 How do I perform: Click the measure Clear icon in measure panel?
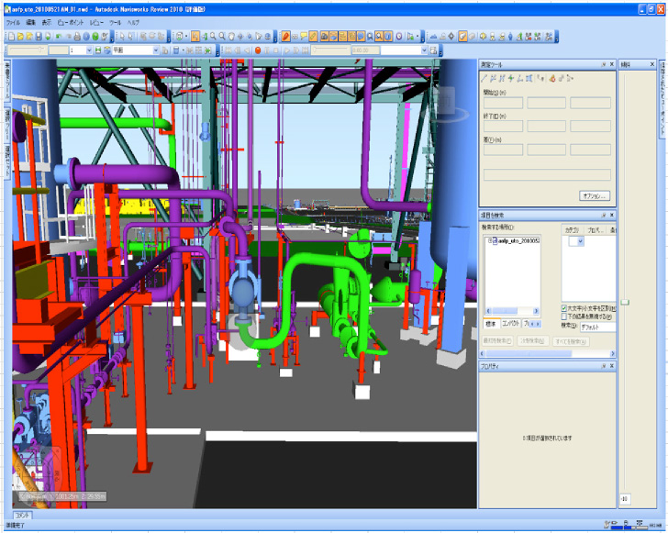[x=551, y=79]
